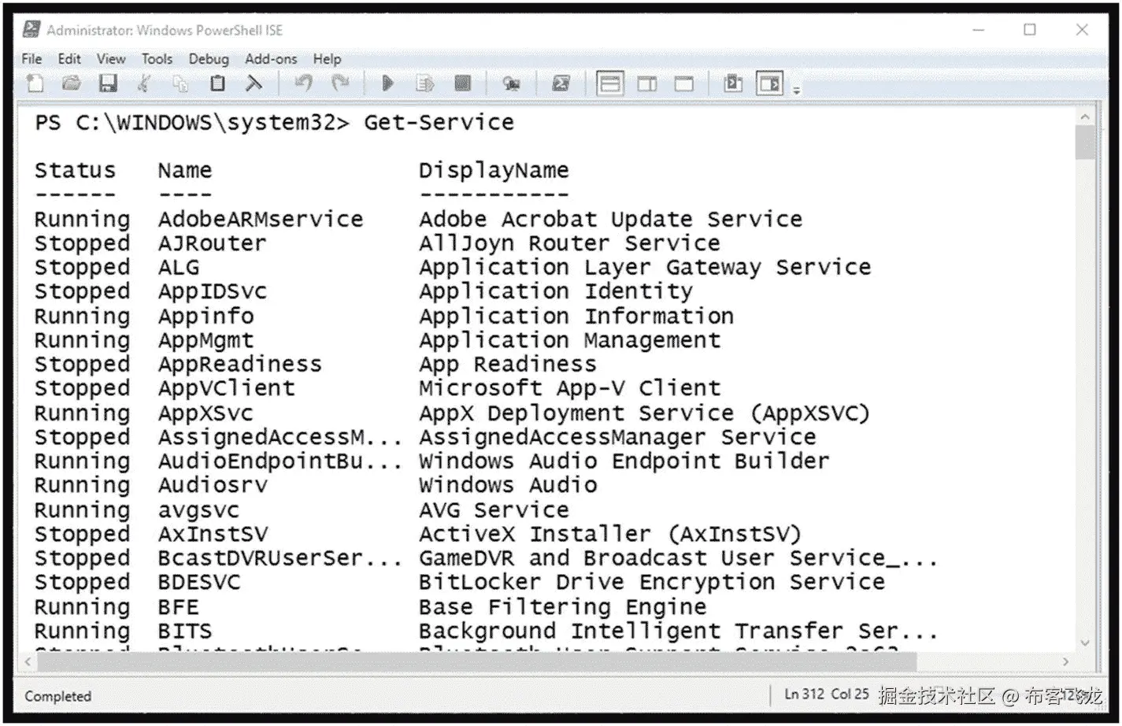Click the vertical scrollbar down arrow
Image resolution: width=1122 pixels, height=726 pixels.
point(1085,643)
